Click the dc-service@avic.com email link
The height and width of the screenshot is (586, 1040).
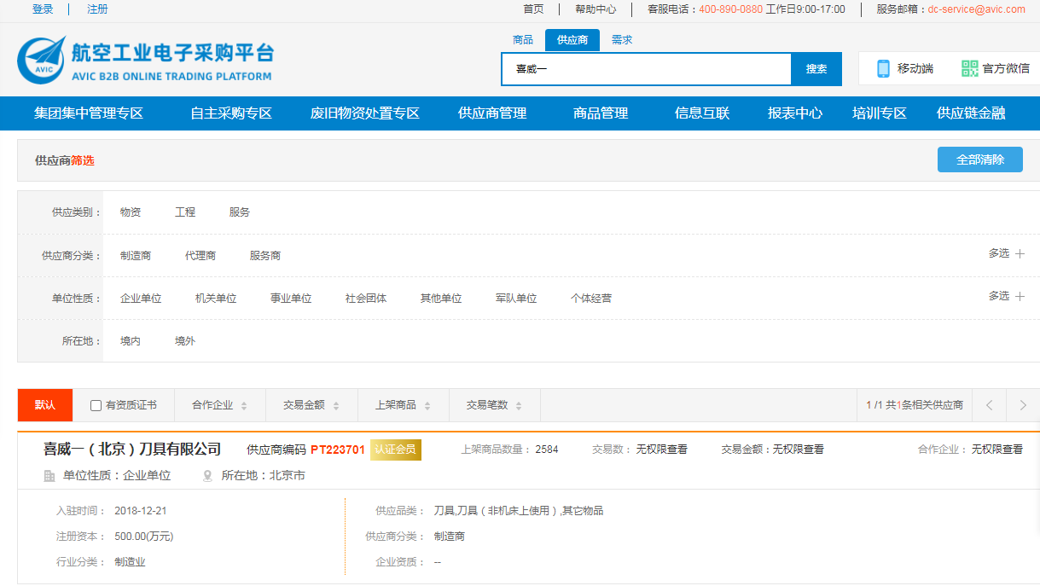pos(977,9)
